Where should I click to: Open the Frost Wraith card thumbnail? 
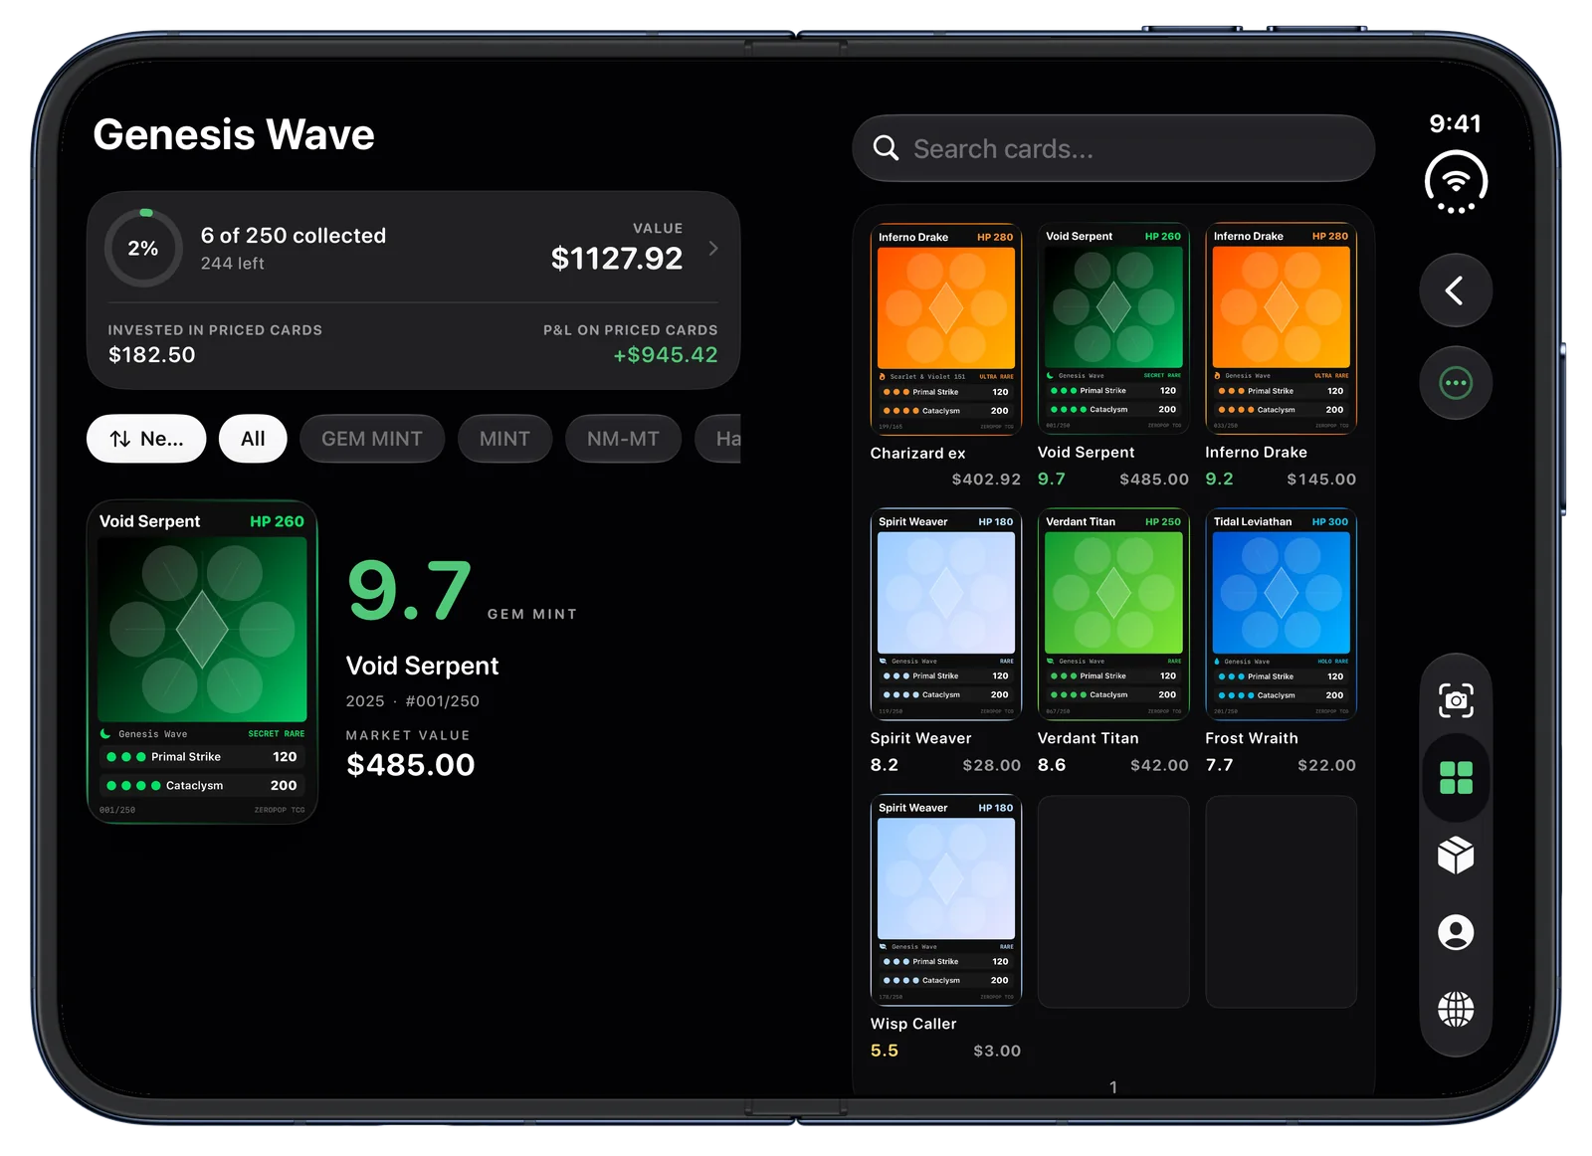(1281, 614)
